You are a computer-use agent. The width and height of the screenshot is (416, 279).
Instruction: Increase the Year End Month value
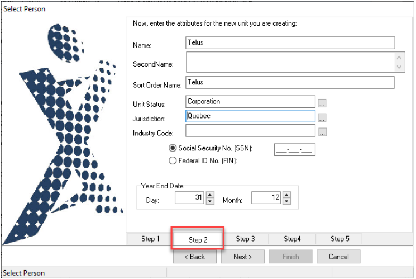pyautogui.click(x=286, y=195)
